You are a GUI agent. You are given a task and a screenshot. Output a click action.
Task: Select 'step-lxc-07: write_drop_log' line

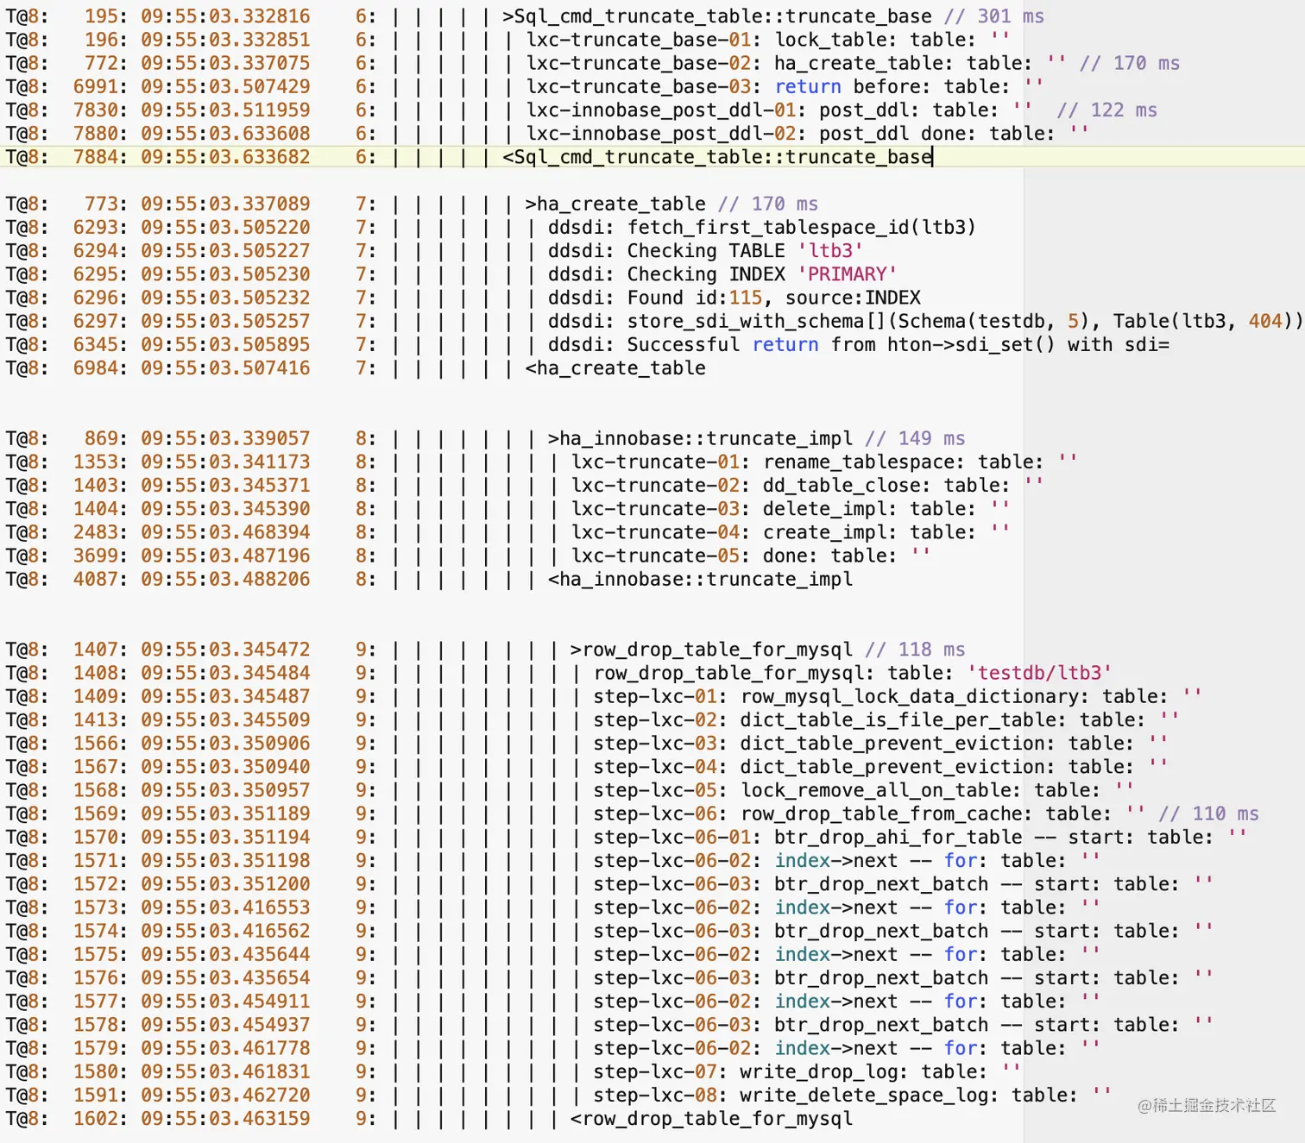pos(514,1071)
